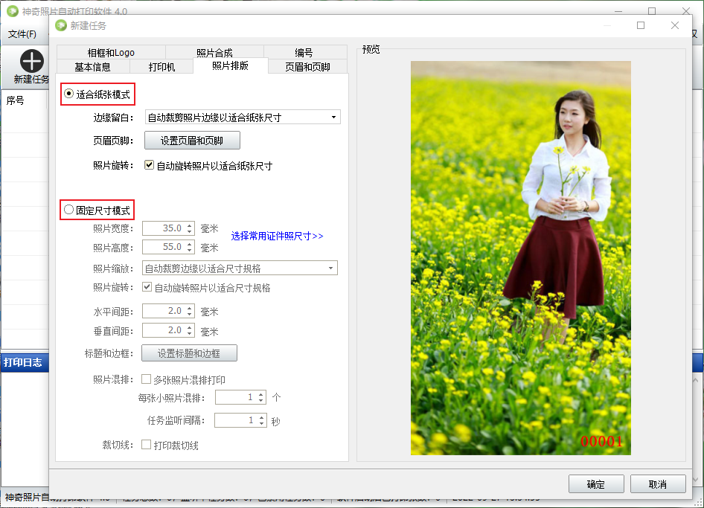
Task: Click the 新建任务 plus icon in main window
Action: click(32, 61)
